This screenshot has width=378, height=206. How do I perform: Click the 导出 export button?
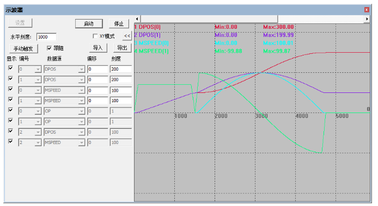click(x=122, y=48)
